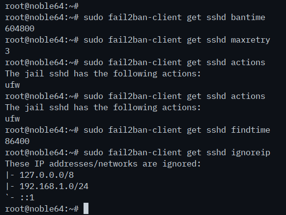Click the last root@noble64 prompt text
The width and height of the screenshot is (286, 215).
42,209
